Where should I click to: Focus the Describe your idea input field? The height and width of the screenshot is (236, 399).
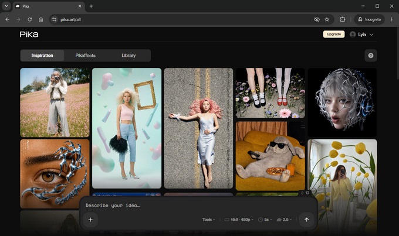pos(198,206)
